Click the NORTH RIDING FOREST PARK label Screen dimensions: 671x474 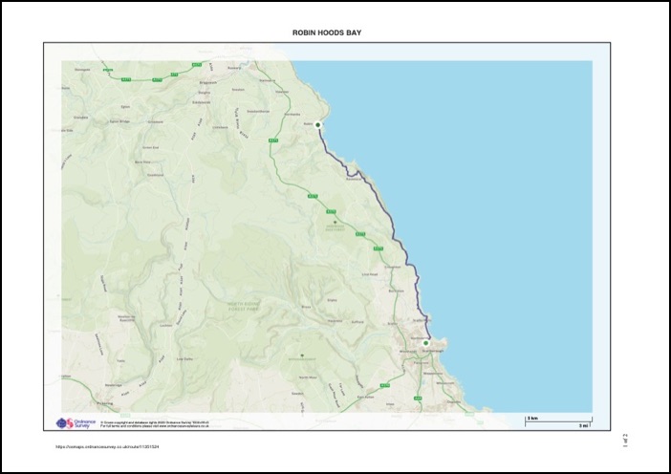click(244, 307)
